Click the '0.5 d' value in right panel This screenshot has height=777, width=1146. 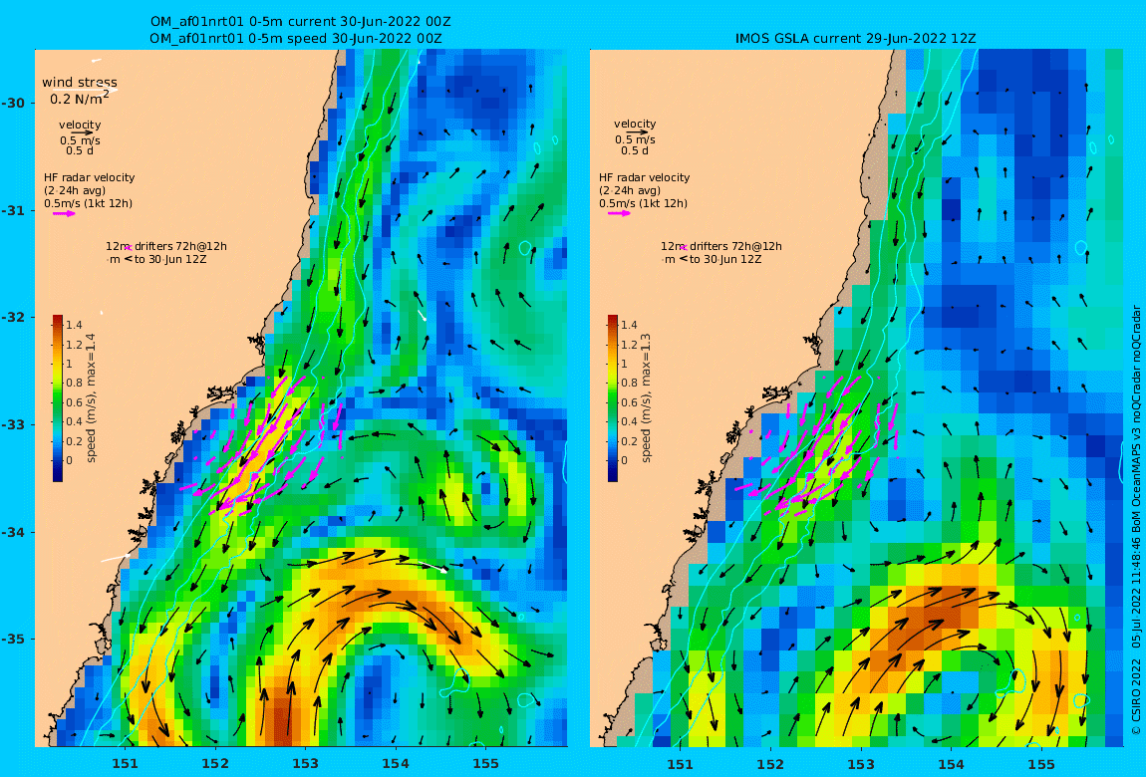click(x=635, y=150)
